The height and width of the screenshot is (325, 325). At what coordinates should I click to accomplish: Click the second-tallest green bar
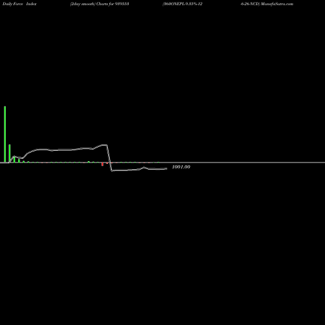point(10,153)
